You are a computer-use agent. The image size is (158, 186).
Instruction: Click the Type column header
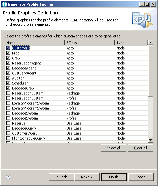pos(131,43)
